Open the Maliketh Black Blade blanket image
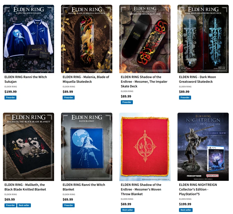 (x=28, y=147)
